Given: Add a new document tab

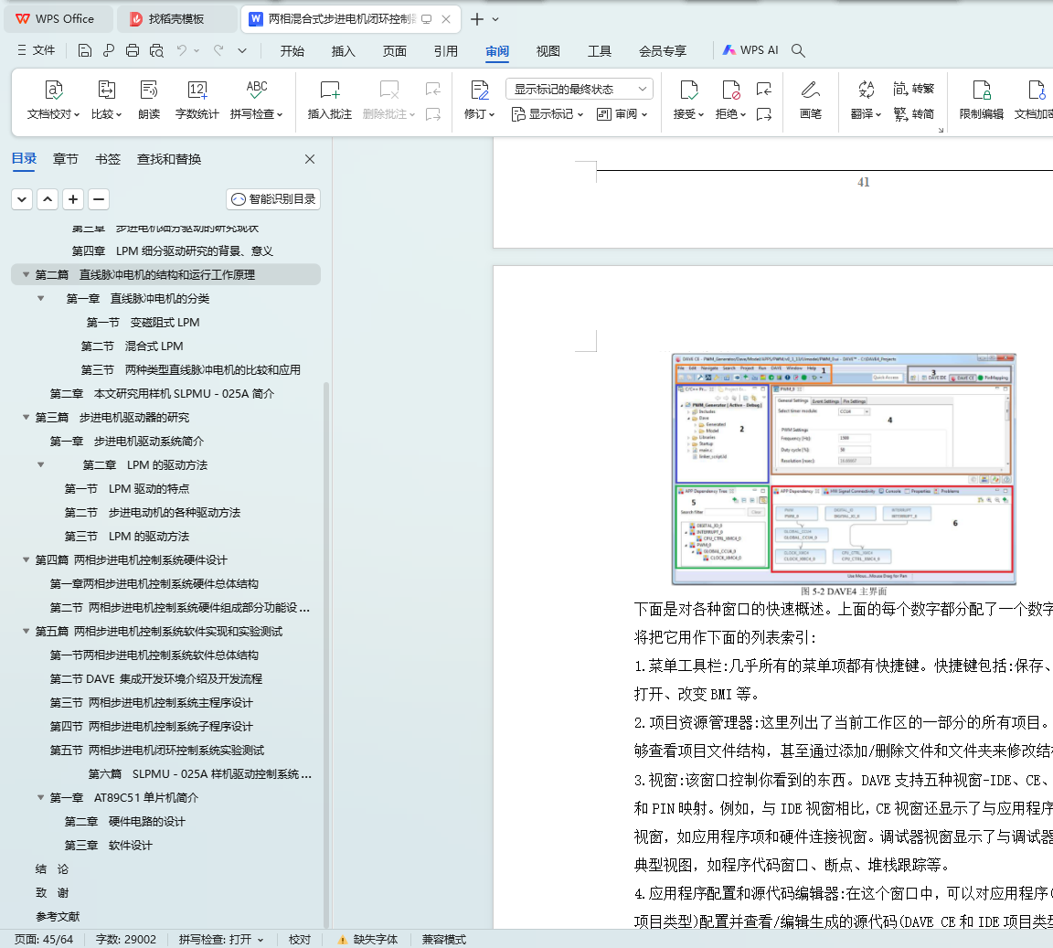Looking at the screenshot, I should pyautogui.click(x=477, y=19).
